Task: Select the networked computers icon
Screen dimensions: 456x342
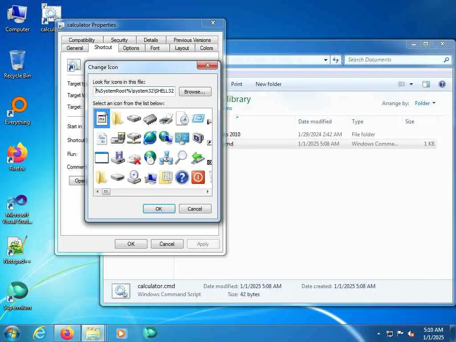Action: click(166, 158)
